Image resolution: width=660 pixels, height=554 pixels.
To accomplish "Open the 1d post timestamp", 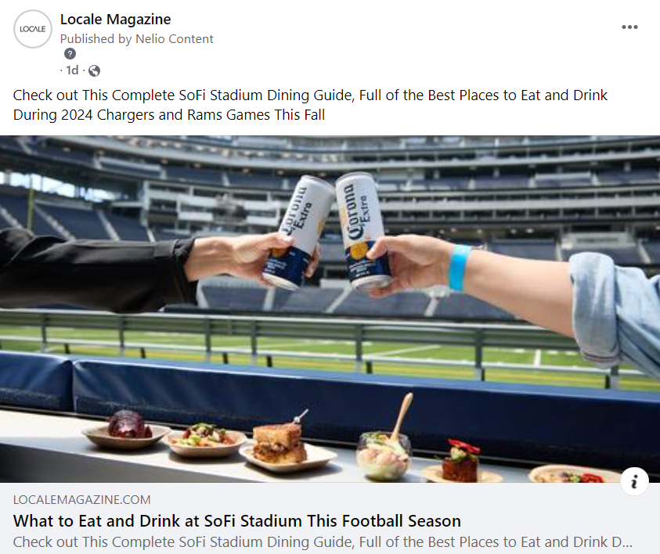I will (x=72, y=71).
